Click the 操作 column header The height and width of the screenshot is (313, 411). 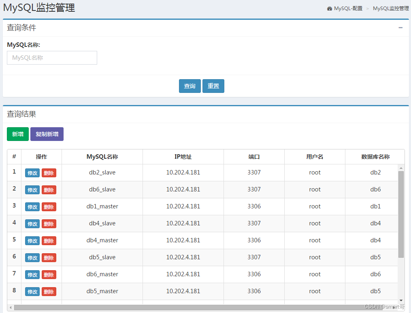(x=41, y=157)
